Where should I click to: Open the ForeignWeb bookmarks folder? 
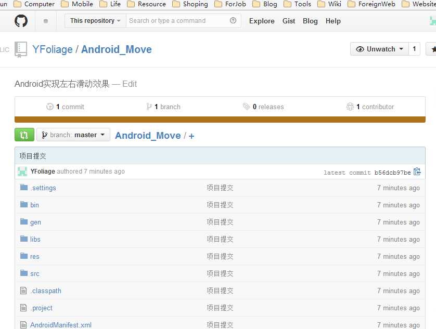[371, 4]
